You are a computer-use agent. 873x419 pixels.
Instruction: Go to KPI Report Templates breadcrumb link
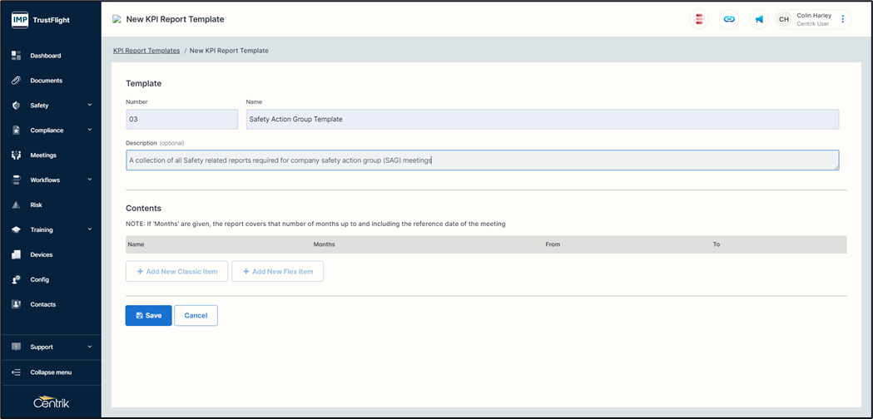click(146, 51)
